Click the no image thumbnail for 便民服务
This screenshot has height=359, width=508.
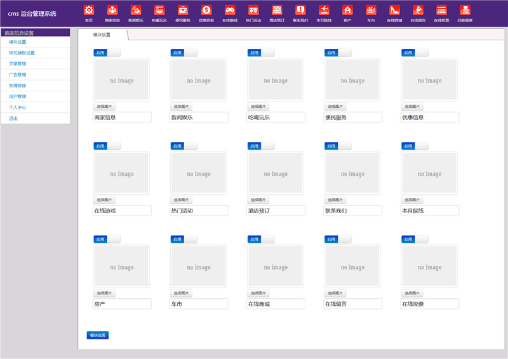[x=352, y=81]
